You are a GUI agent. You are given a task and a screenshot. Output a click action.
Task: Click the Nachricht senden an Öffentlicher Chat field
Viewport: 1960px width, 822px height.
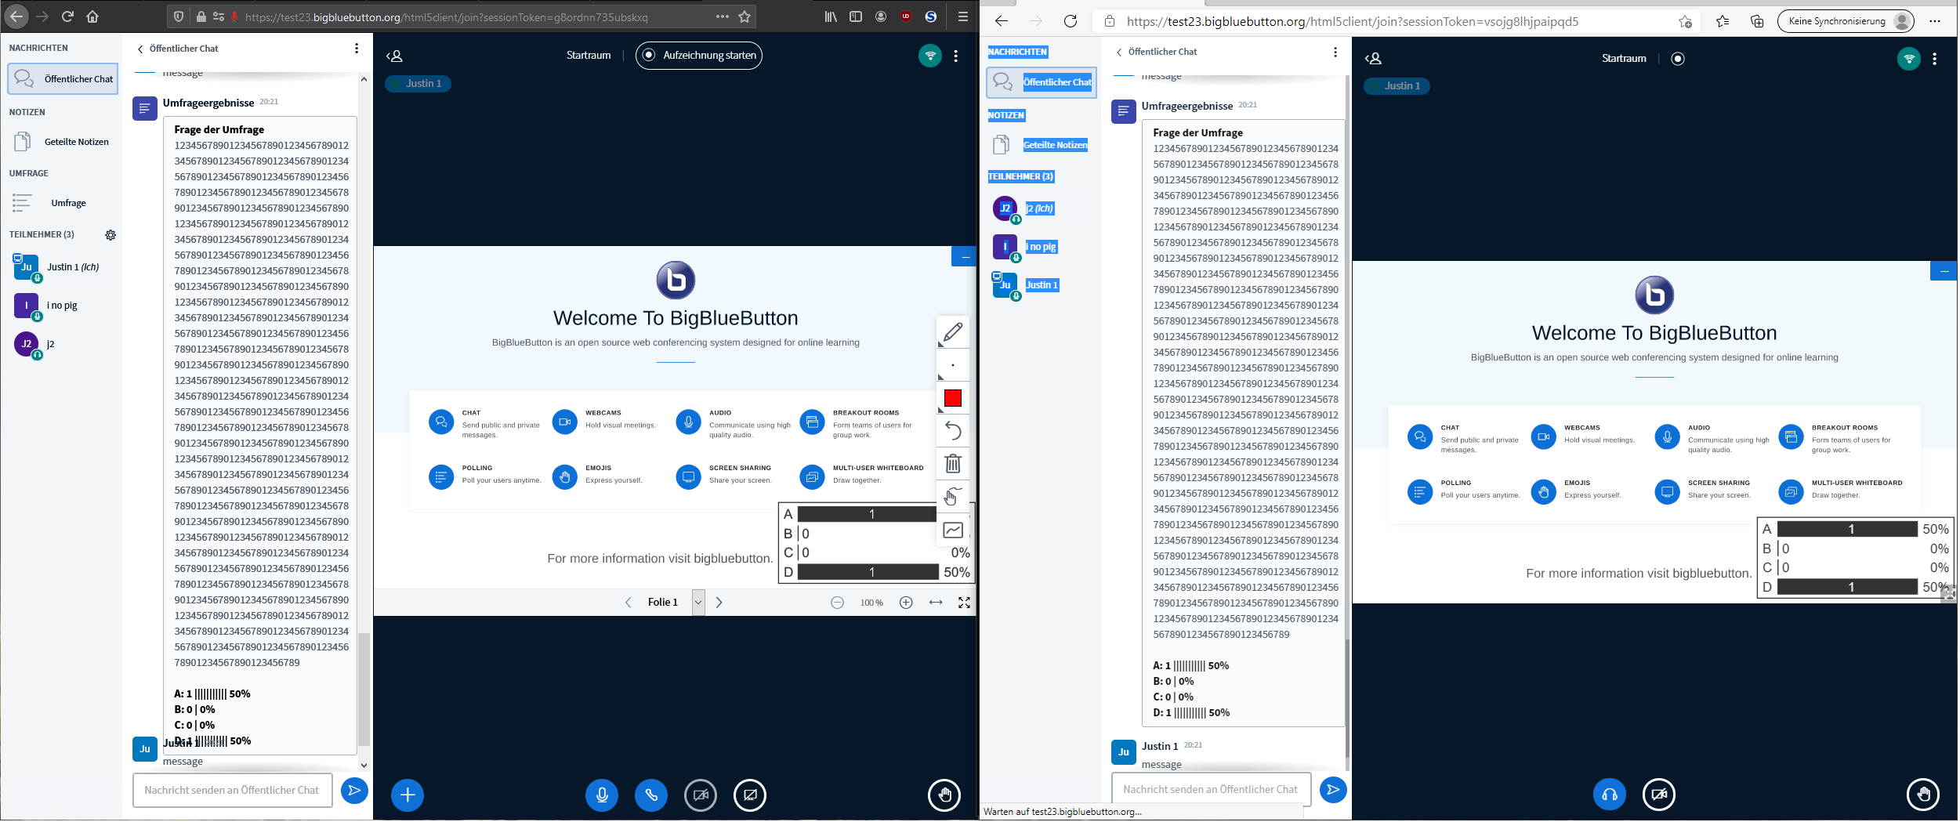coord(232,790)
